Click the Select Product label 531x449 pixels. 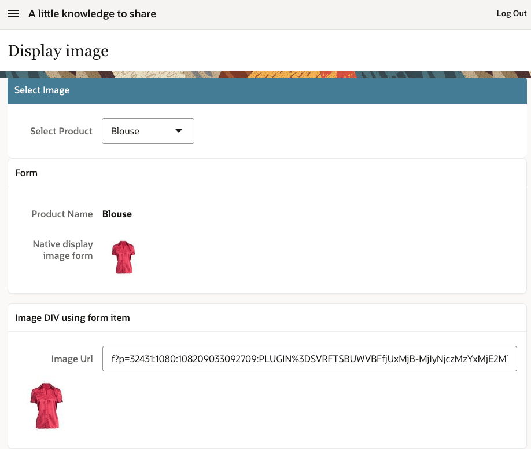point(61,131)
